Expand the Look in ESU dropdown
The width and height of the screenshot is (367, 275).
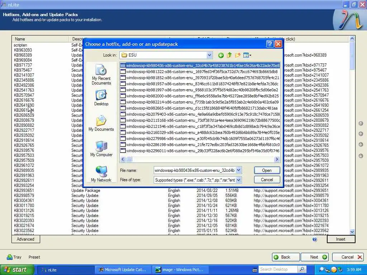(209, 55)
